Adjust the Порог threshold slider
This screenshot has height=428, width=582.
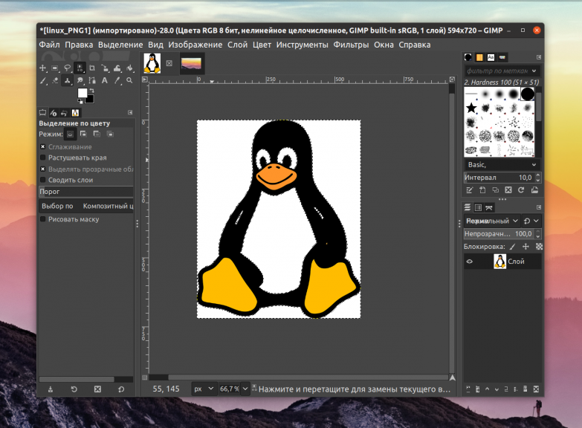click(x=85, y=192)
